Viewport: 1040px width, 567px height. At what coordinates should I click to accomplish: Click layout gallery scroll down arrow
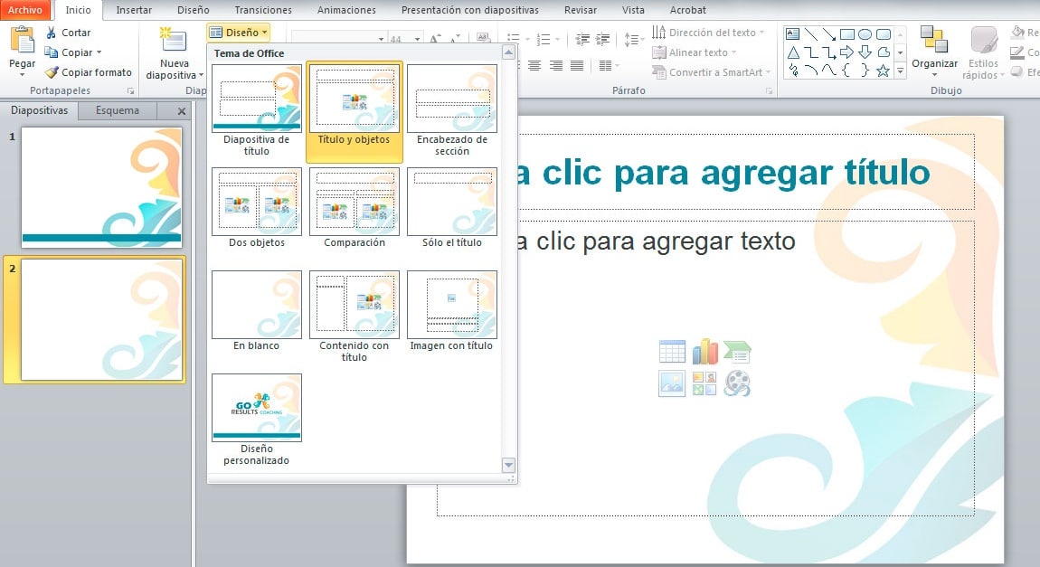(x=509, y=465)
